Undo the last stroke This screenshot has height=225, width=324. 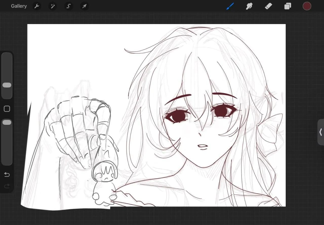tap(7, 175)
